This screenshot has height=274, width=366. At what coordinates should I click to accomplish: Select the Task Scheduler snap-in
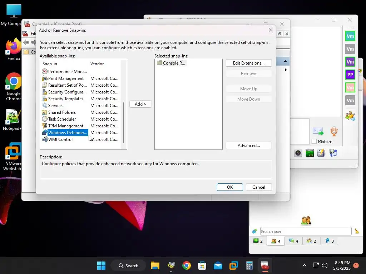pyautogui.click(x=80, y=119)
